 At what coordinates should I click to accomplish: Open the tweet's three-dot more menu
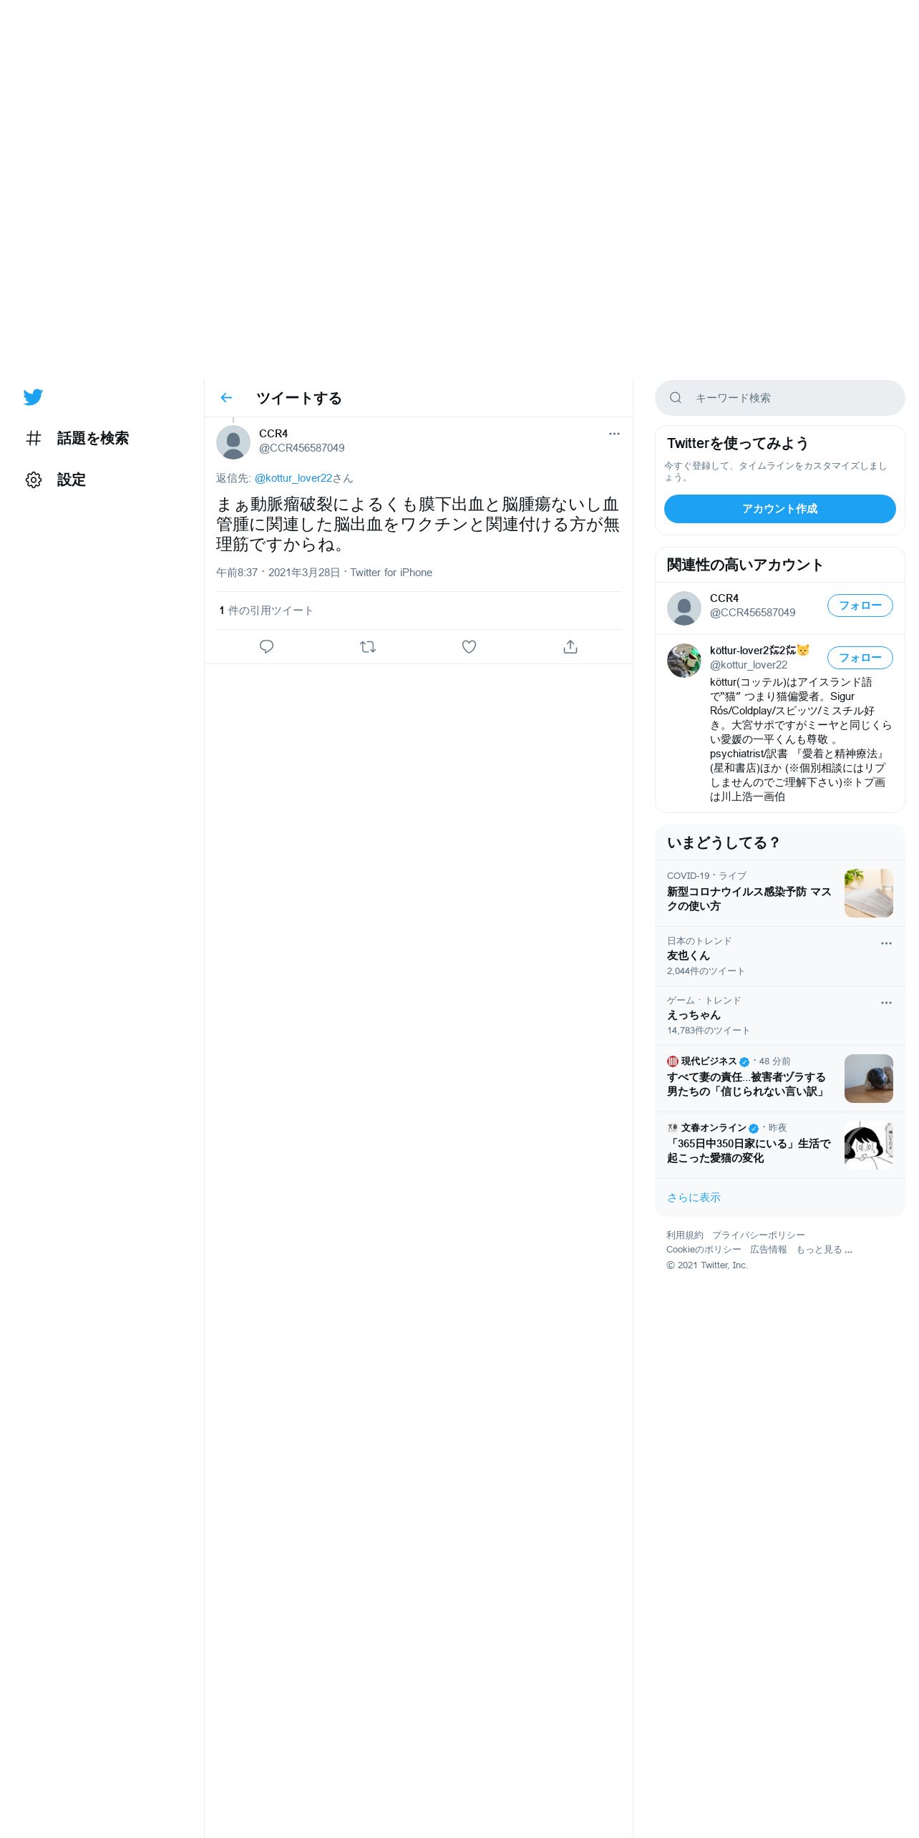click(614, 434)
